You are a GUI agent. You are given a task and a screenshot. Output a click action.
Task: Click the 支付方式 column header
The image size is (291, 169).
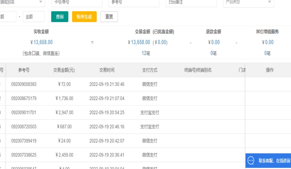pos(150,70)
